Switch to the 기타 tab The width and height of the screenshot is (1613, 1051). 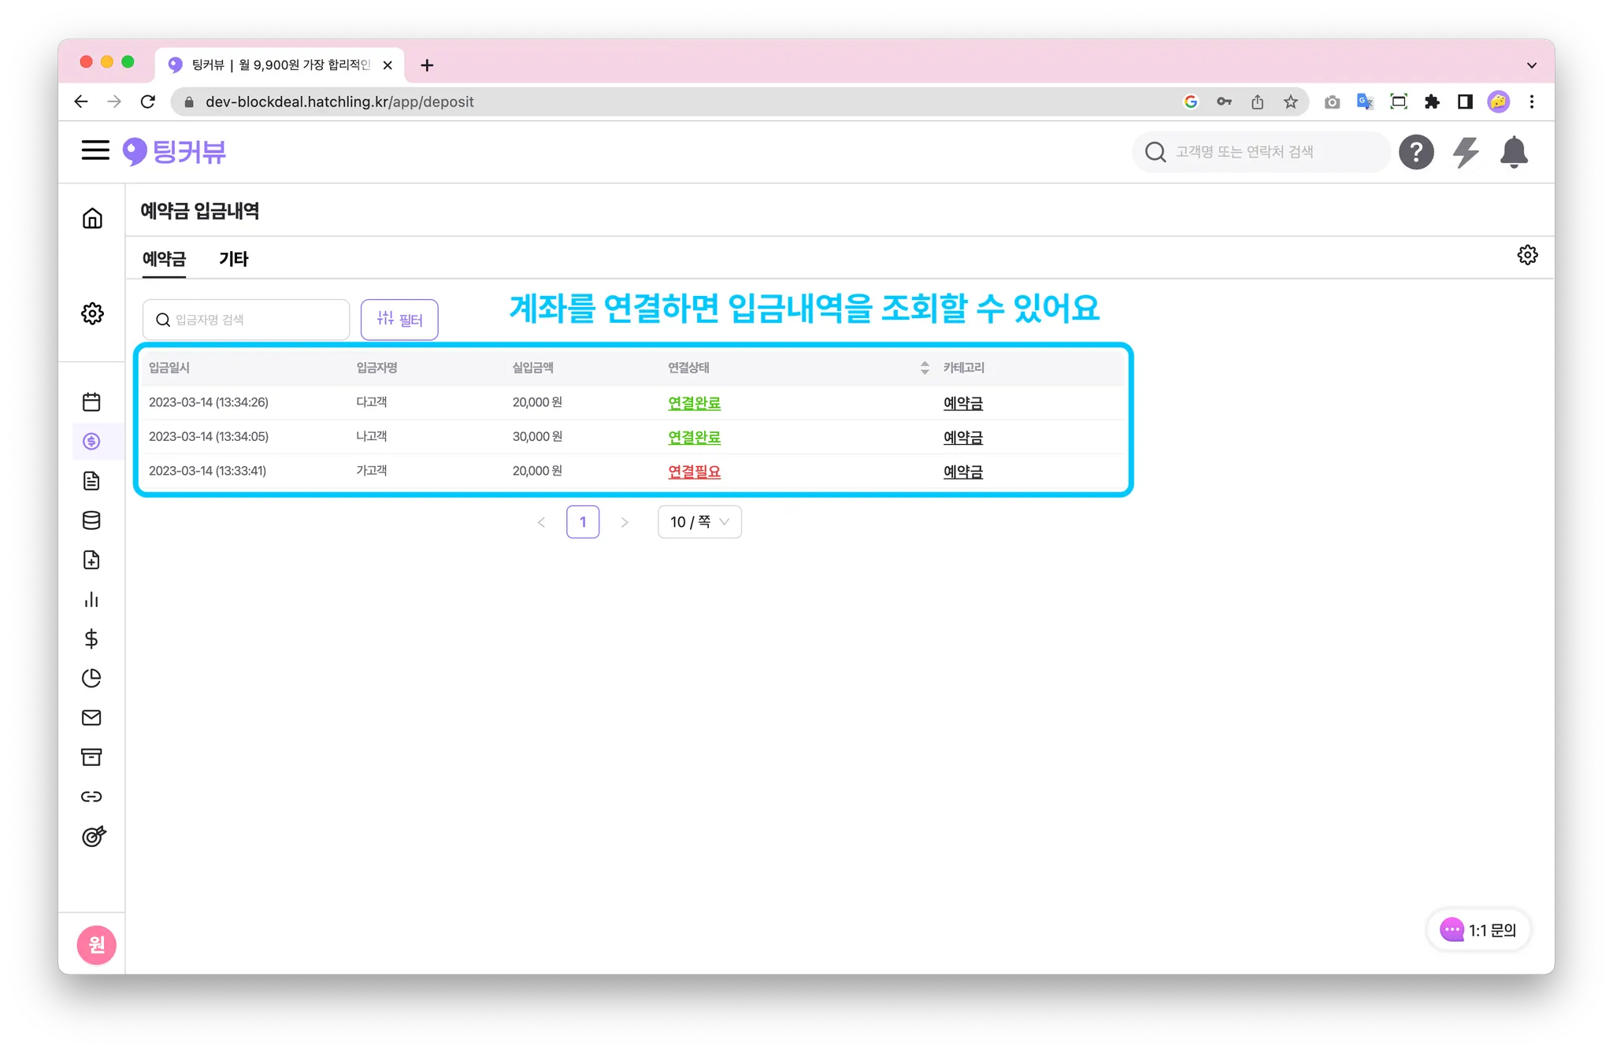233,259
